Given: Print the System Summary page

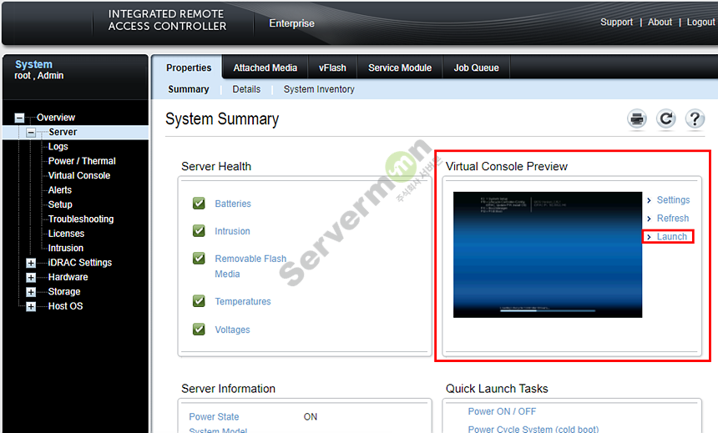Looking at the screenshot, I should tap(636, 119).
